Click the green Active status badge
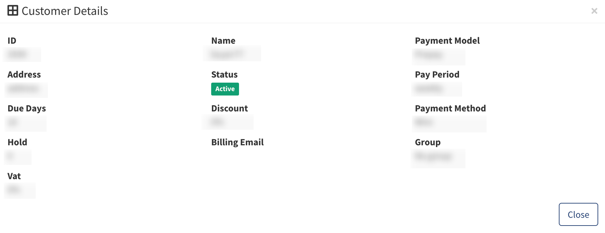605x233 pixels. tap(225, 89)
